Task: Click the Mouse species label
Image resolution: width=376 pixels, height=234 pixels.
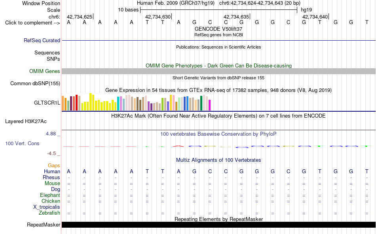Action: [52, 183]
